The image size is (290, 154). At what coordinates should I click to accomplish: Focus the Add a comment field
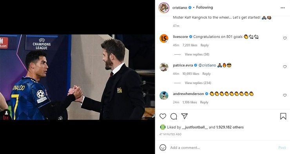(x=222, y=147)
